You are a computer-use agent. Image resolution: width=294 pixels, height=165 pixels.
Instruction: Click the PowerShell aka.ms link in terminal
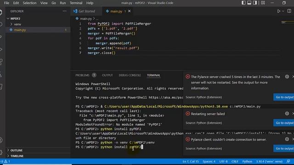166,98
